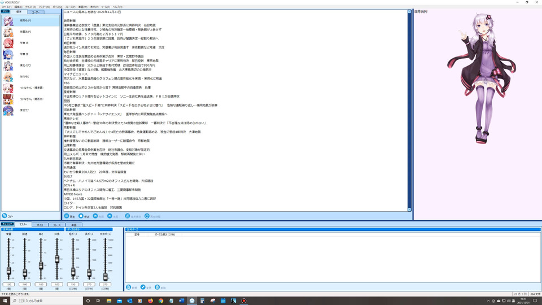This screenshot has height=305, width=542.
Task: Switch to the 標準 voice list tab
Action: (x=19, y=12)
